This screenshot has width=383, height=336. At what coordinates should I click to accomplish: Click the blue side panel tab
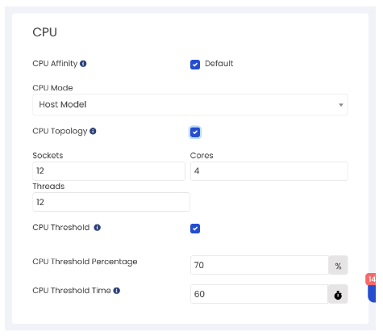click(x=372, y=294)
